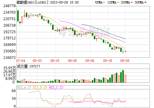The height and width of the screenshot is (108, 154).
Task: Click the 248778 price axis label
Action: click(x=9, y=6)
